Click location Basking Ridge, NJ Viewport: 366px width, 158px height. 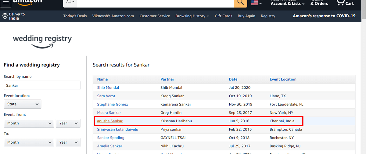(x=285, y=146)
